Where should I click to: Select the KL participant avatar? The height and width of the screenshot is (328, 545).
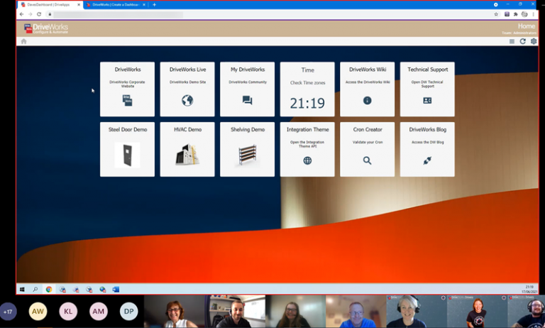coord(68,312)
